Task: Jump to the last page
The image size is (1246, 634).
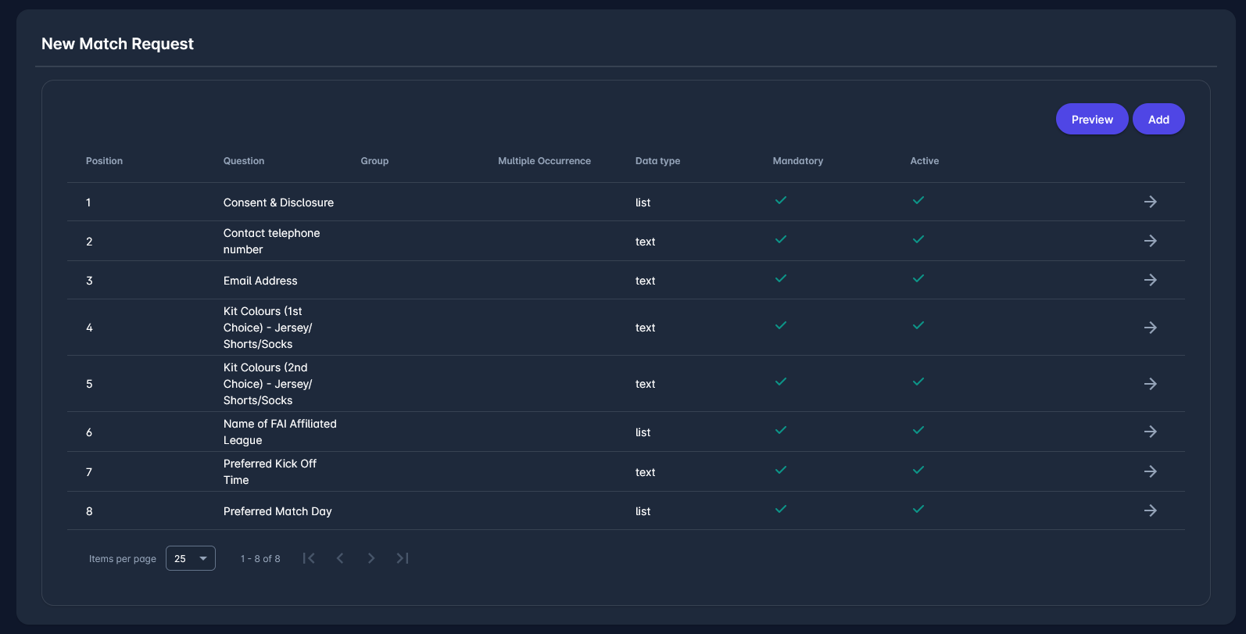Action: coord(403,558)
